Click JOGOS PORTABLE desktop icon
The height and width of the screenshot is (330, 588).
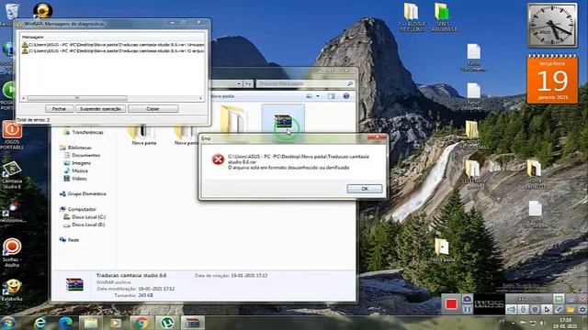12,135
